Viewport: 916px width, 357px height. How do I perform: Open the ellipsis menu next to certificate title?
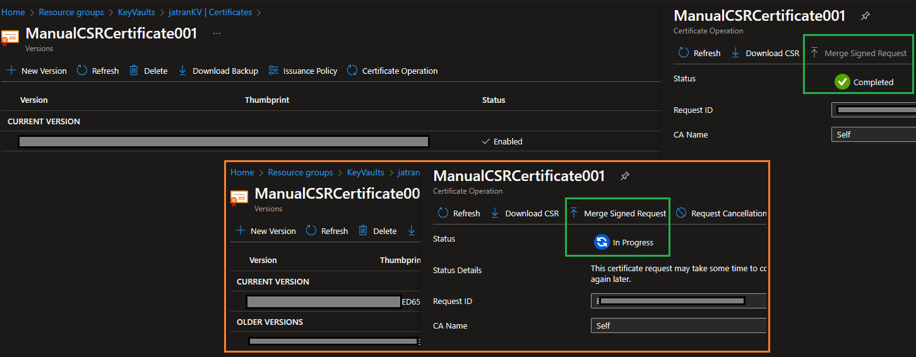pos(217,33)
